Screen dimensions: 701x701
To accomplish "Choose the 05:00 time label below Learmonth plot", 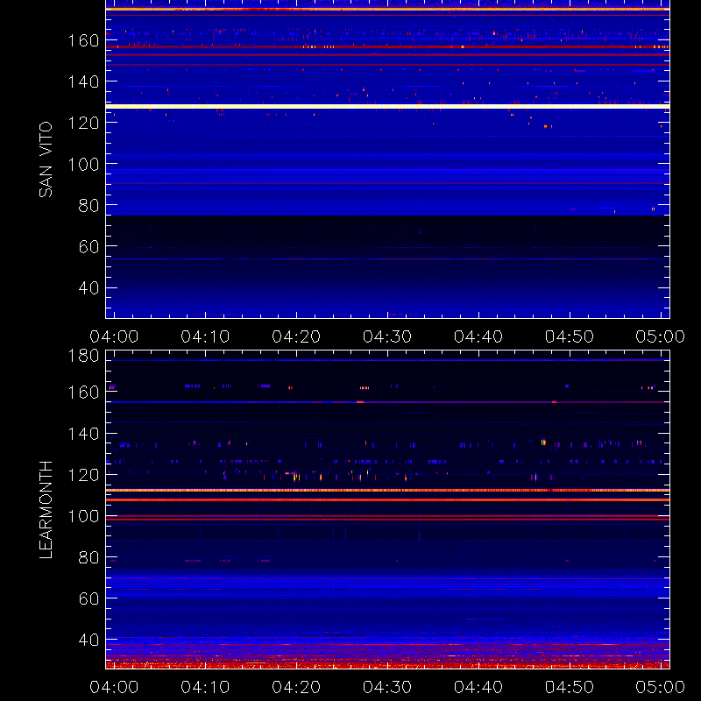I will [661, 687].
